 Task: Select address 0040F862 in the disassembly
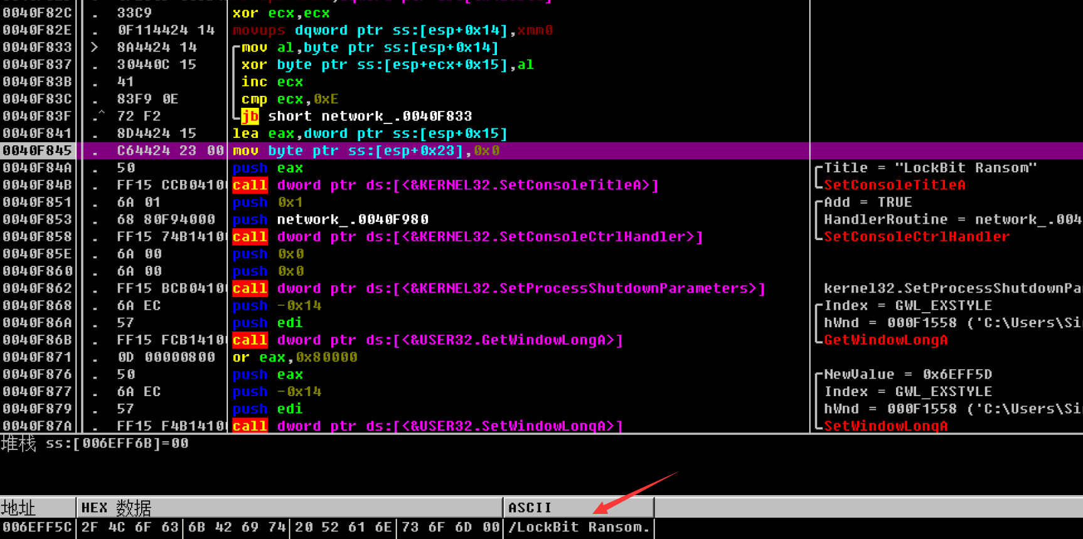click(x=37, y=288)
